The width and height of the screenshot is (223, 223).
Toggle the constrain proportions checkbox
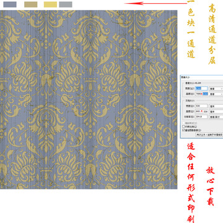click(183, 126)
